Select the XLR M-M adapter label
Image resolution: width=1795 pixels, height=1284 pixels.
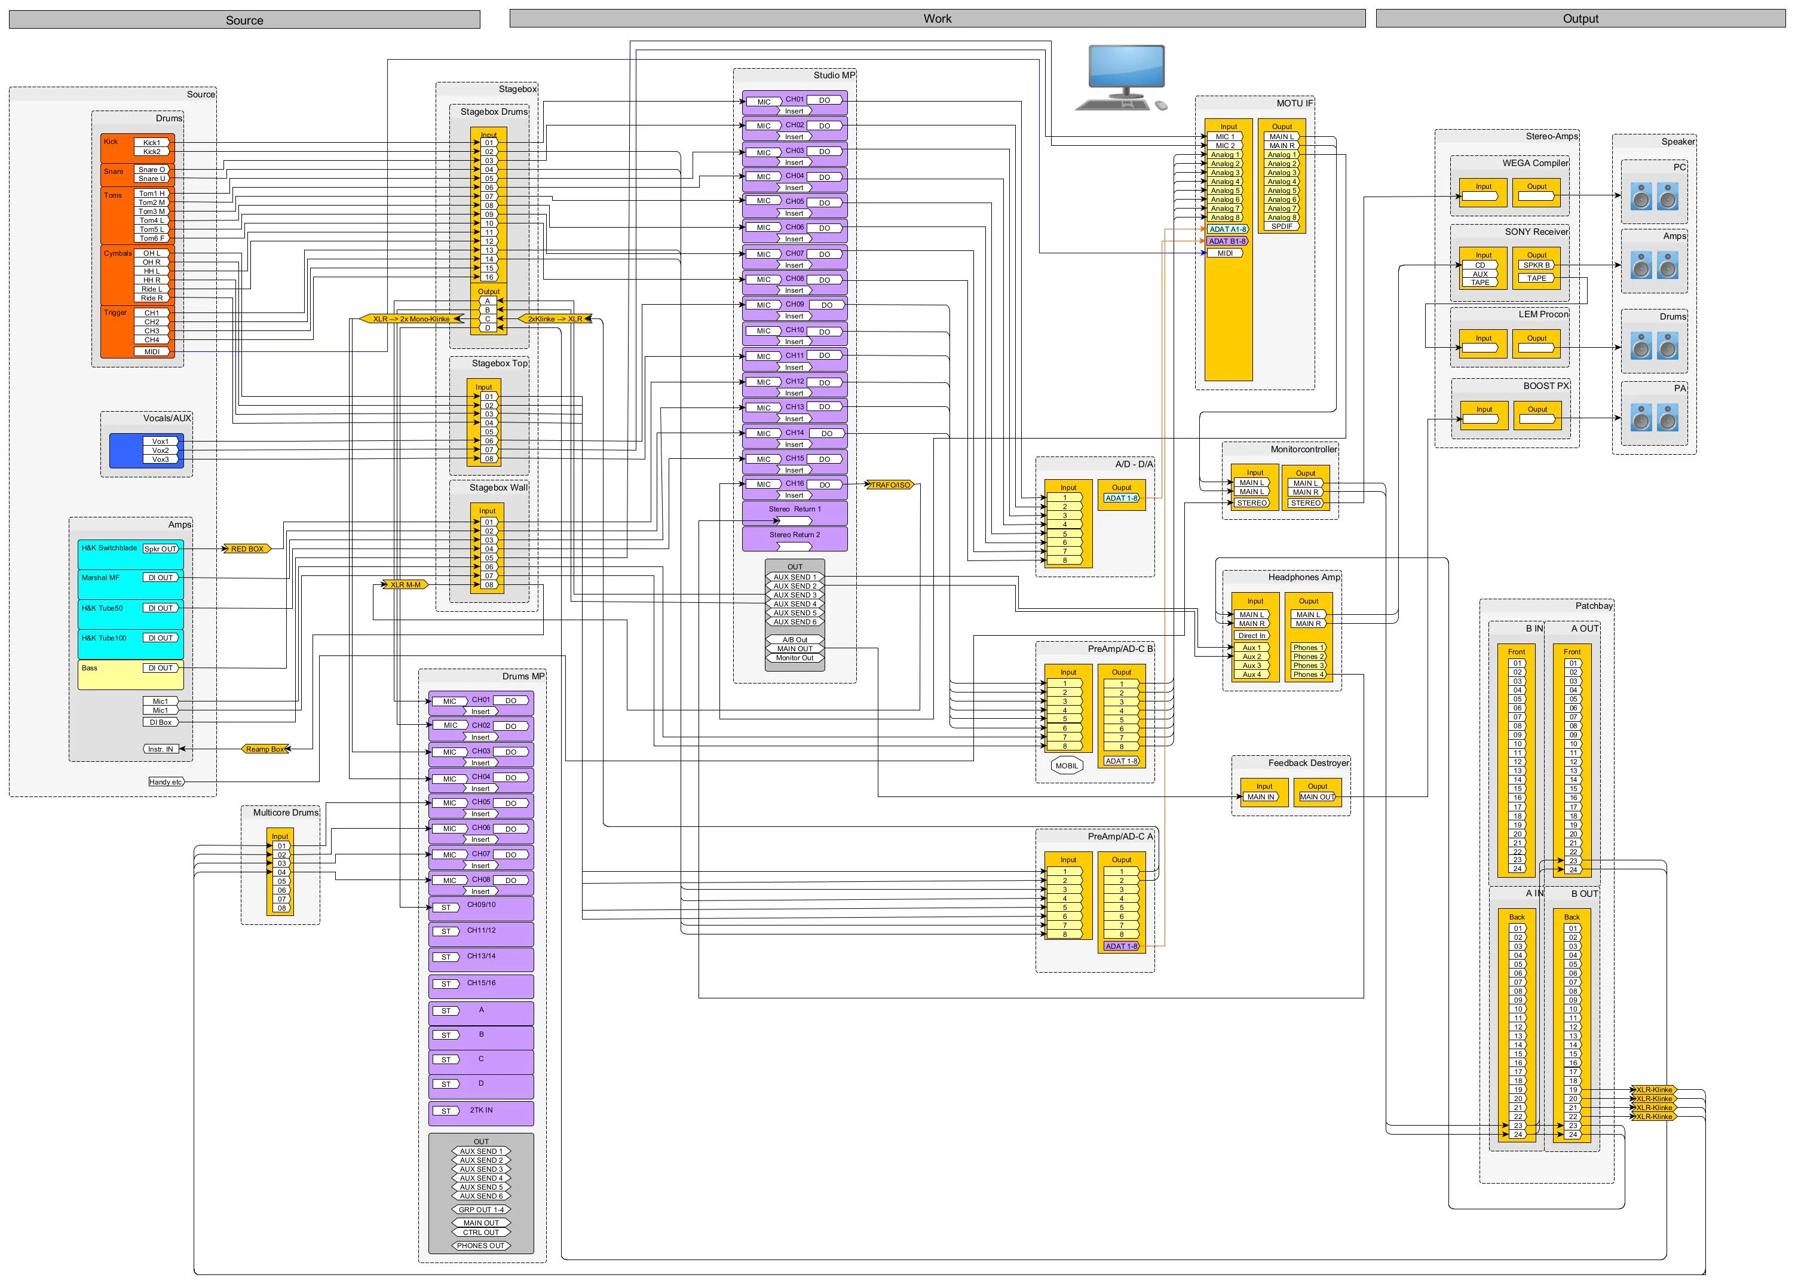click(x=406, y=585)
